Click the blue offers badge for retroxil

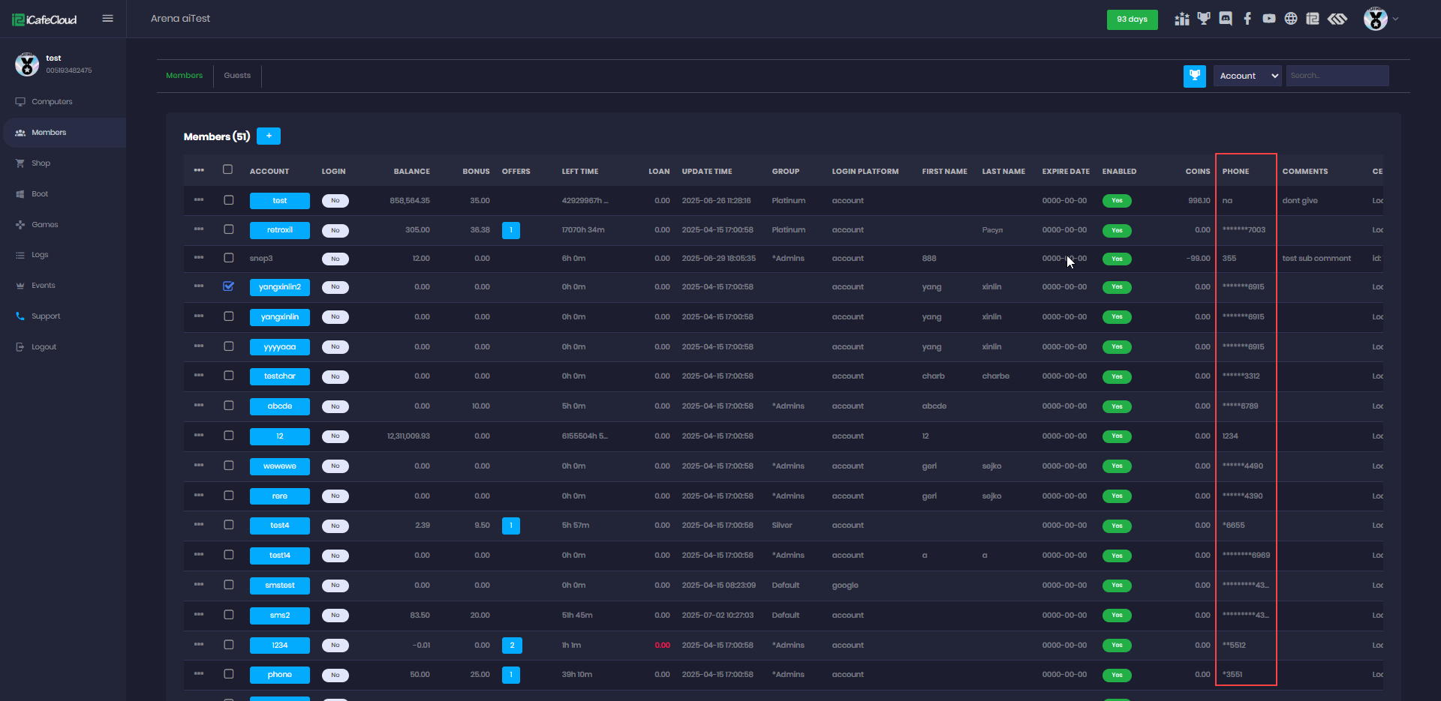click(511, 230)
